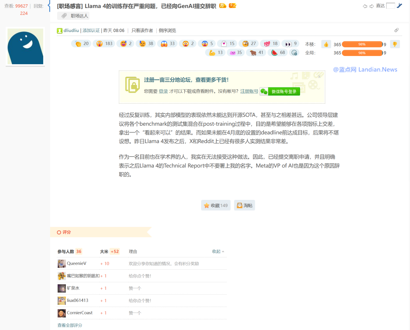The image size is (410, 330).
Task: Close the registration prompt banner
Action: click(319, 77)
